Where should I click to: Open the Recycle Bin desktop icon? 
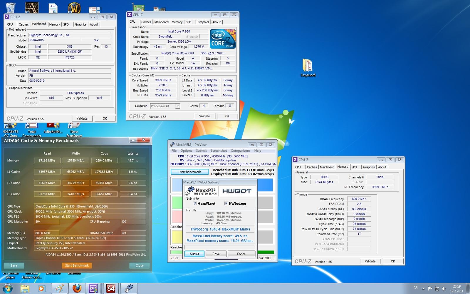(10, 8)
